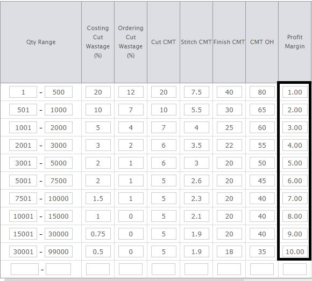
Task: Click empty Qty Range start field in last row
Action: (25, 269)
